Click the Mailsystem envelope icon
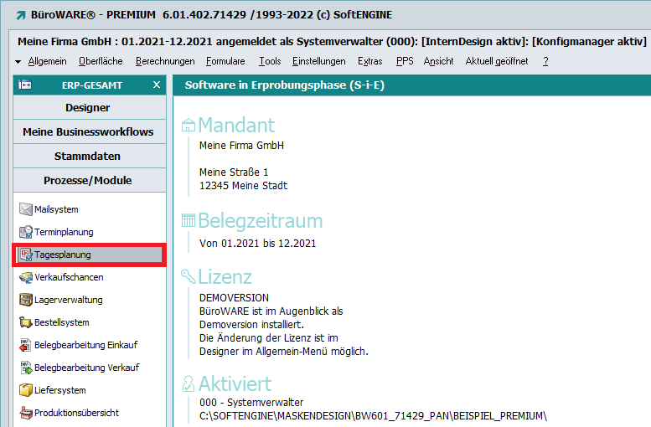 [26, 209]
